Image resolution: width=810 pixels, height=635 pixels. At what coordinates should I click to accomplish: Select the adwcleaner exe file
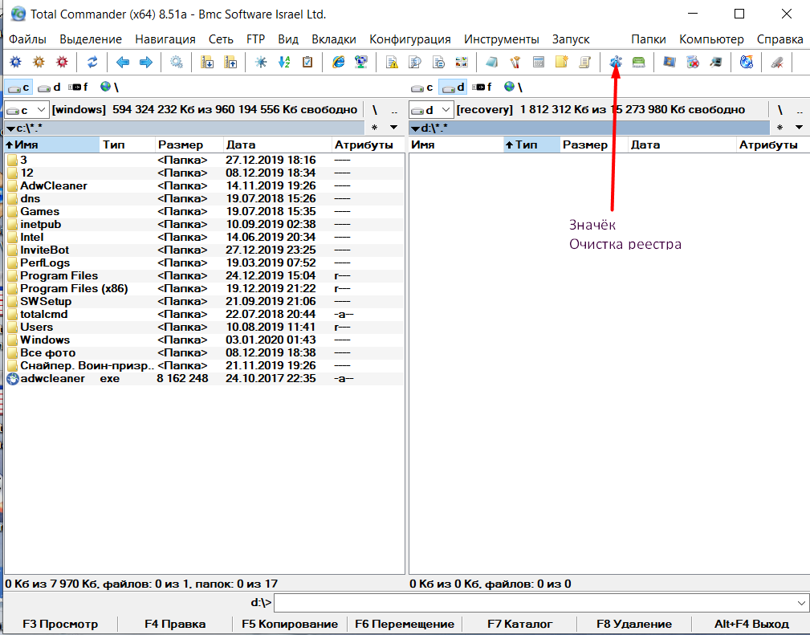[x=205, y=378]
